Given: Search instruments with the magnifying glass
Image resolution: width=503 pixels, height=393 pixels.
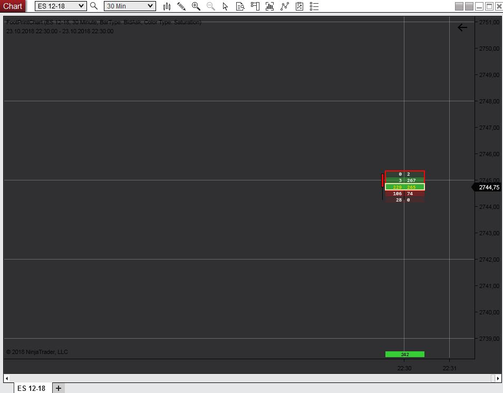Looking at the screenshot, I should point(94,6).
